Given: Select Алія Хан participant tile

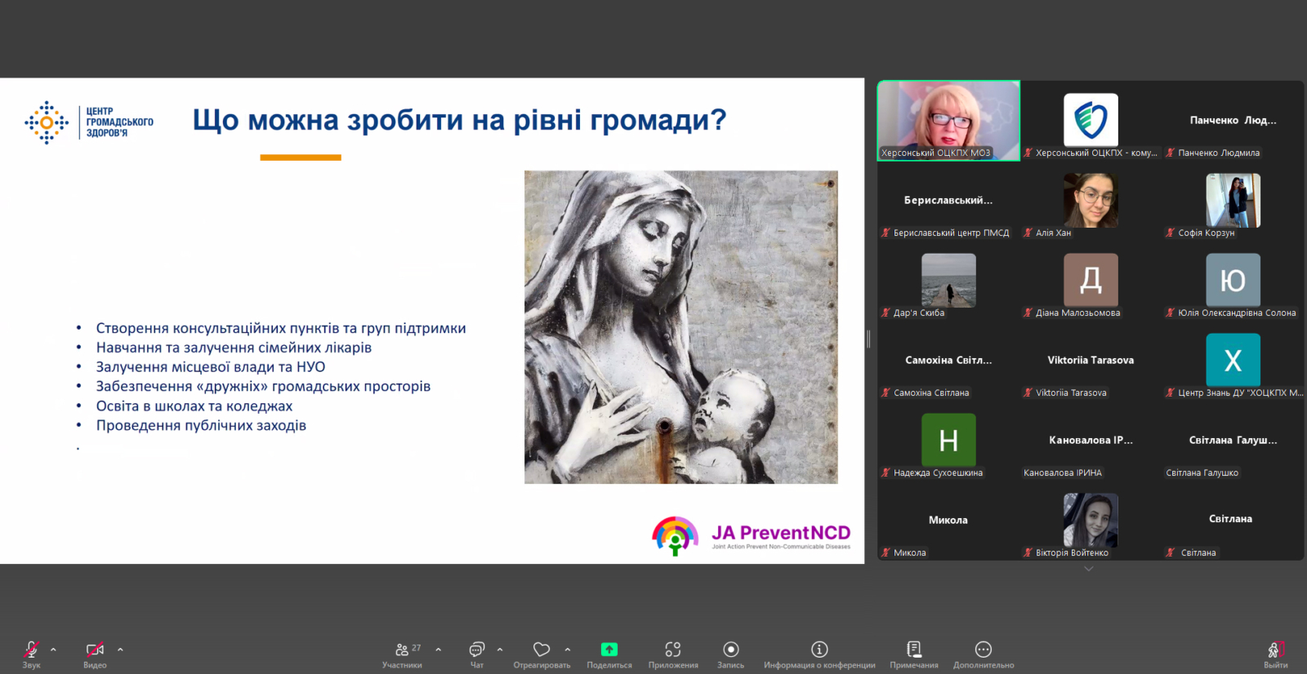Looking at the screenshot, I should point(1091,201).
